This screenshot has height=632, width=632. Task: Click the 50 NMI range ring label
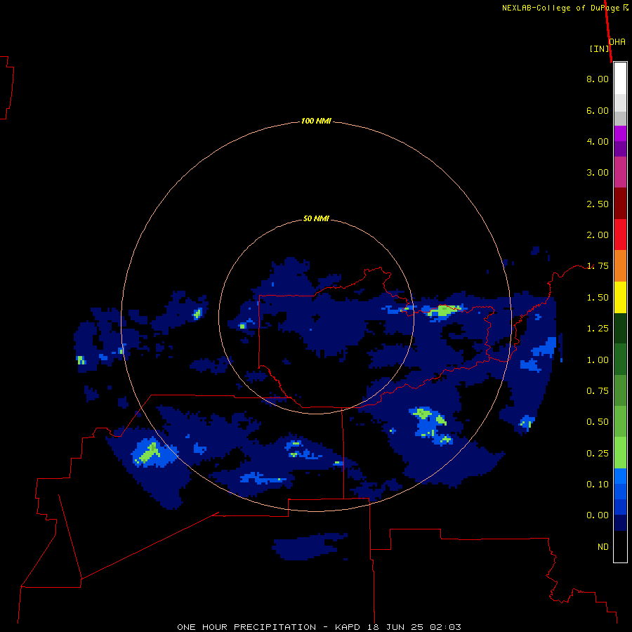coord(316,218)
